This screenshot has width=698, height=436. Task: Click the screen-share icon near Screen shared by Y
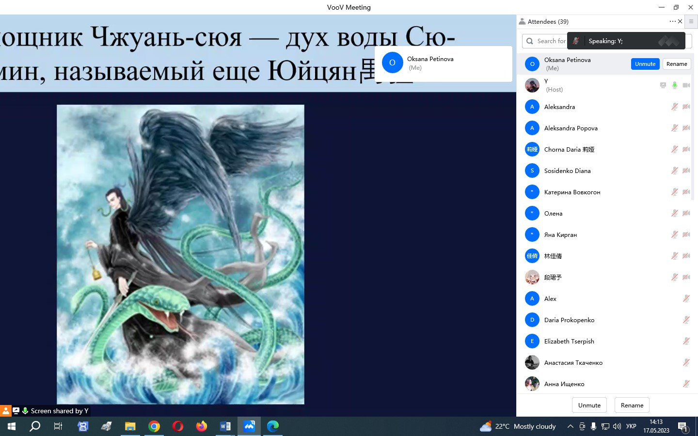coord(16,411)
